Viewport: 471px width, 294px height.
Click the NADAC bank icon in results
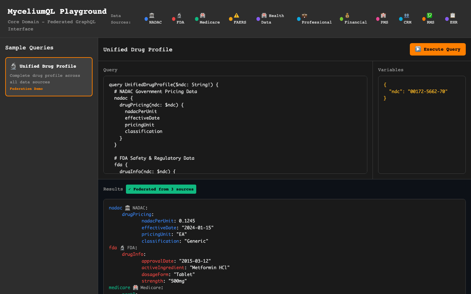click(128, 208)
